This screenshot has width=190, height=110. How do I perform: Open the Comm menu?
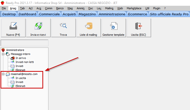coord(49,8)
